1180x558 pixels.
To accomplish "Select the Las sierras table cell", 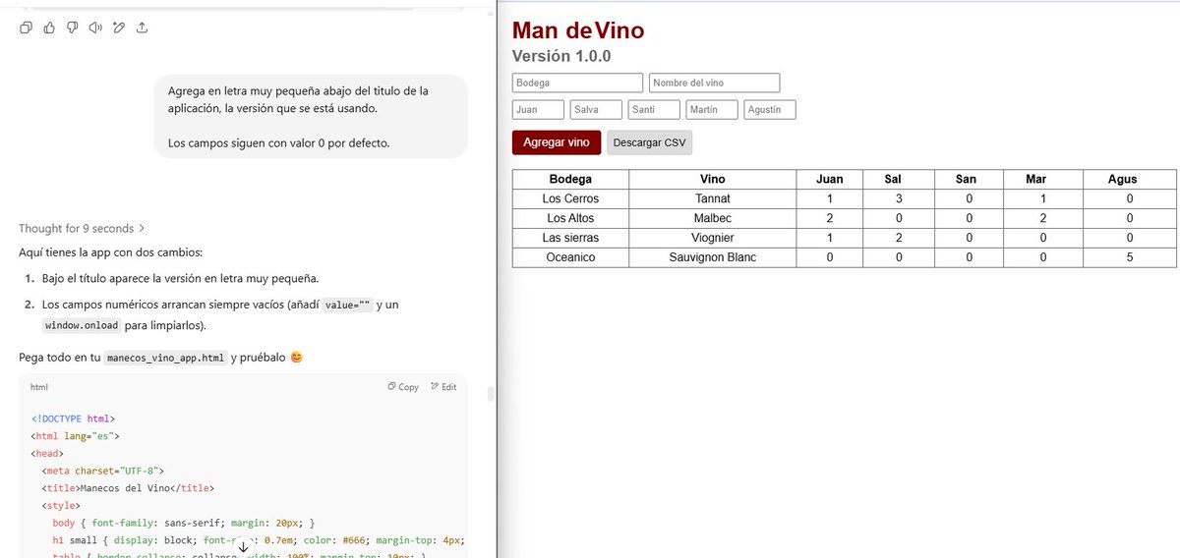I will (x=570, y=238).
